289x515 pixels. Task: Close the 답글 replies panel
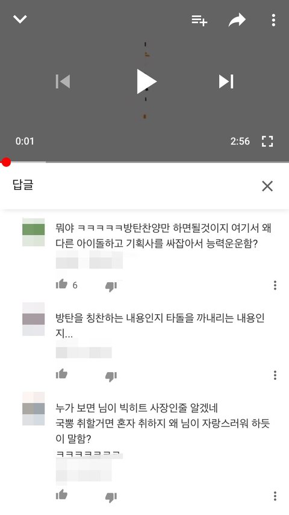point(267,186)
